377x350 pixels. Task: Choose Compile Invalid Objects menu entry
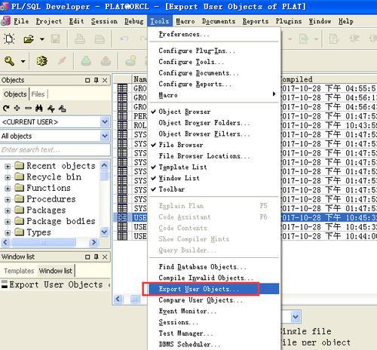pyautogui.click(x=214, y=278)
